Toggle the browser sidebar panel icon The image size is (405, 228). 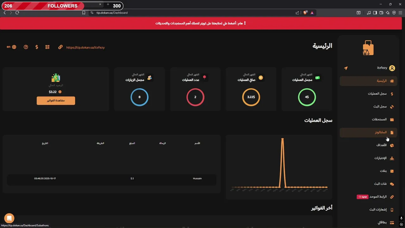tap(375, 13)
